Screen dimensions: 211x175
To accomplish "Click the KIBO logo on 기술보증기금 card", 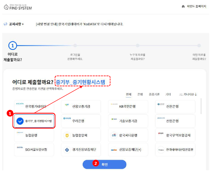I will click(x=114, y=119).
